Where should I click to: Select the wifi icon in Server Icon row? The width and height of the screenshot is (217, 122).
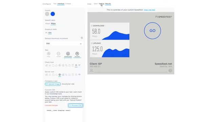point(79,75)
